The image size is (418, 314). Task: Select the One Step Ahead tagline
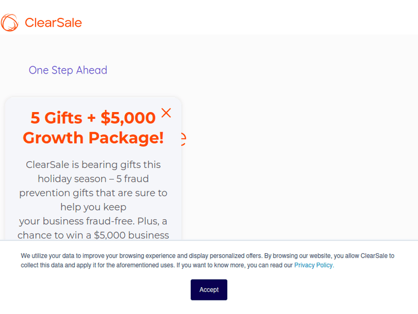click(x=68, y=70)
